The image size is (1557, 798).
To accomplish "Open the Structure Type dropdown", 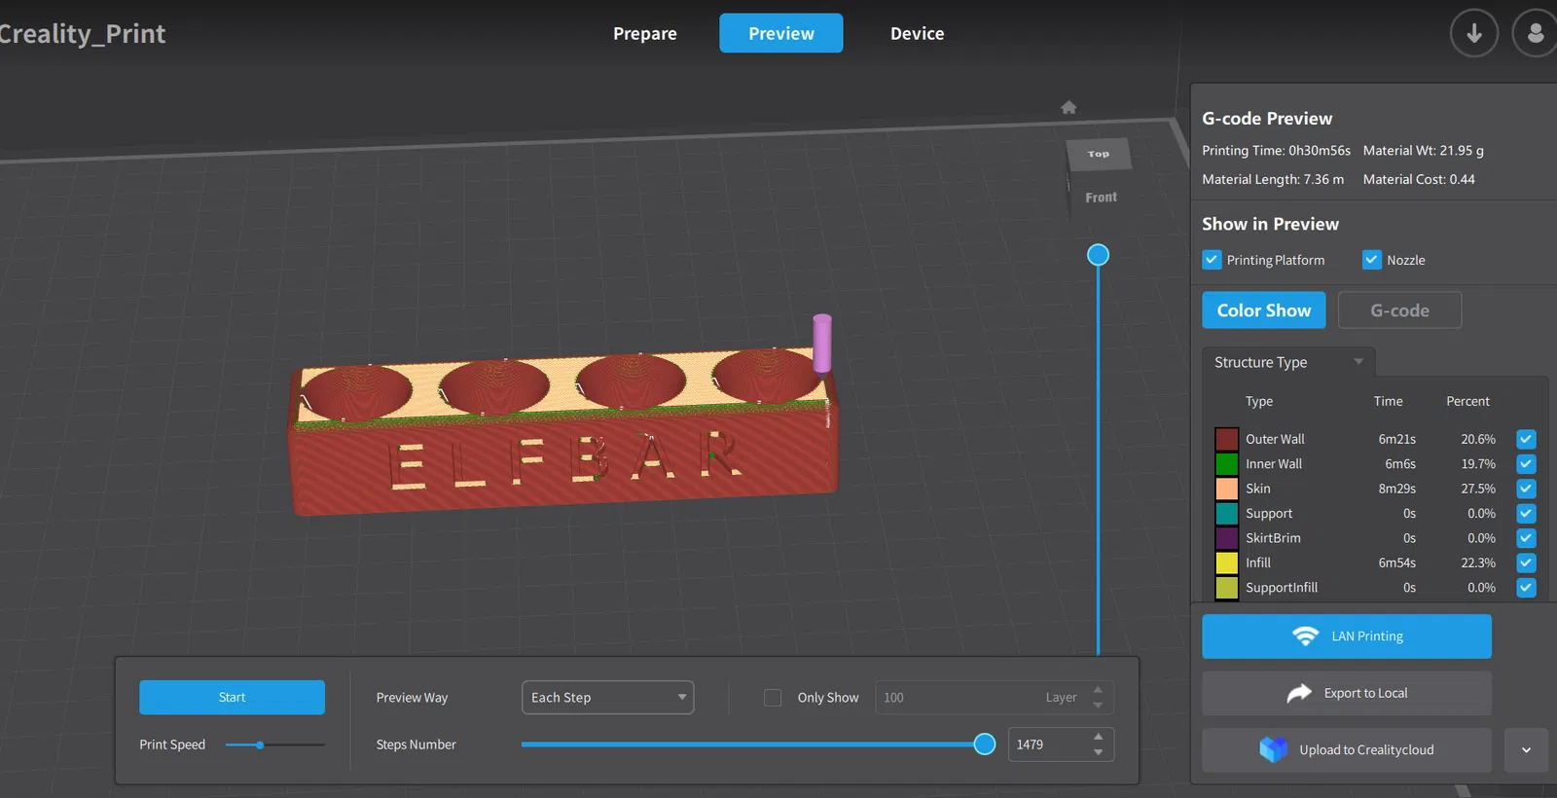I will click(1287, 362).
